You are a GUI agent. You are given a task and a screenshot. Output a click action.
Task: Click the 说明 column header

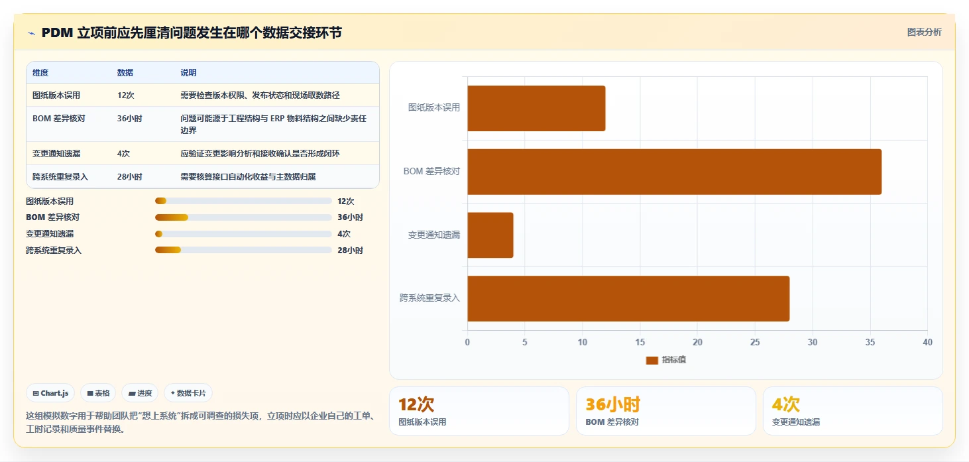click(x=189, y=73)
